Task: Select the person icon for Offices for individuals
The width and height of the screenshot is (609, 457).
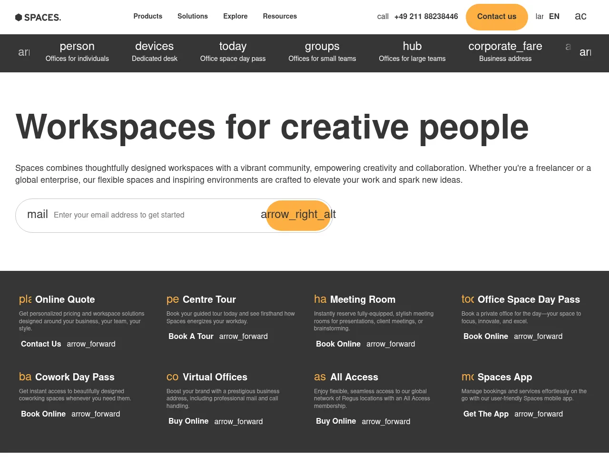Action: click(x=77, y=46)
